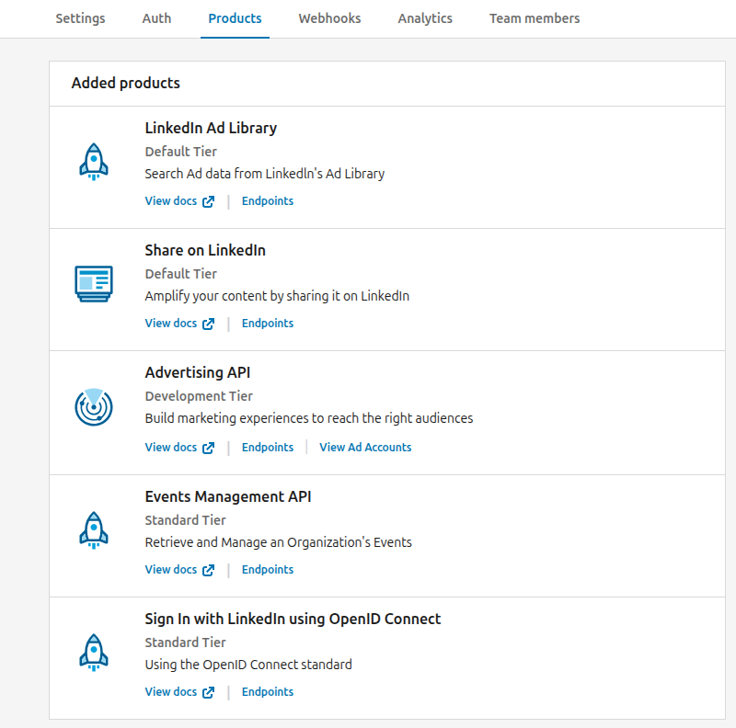Click 'Amplify your content by sharing it on LinkedIn'
This screenshot has height=728, width=736.
277,297
